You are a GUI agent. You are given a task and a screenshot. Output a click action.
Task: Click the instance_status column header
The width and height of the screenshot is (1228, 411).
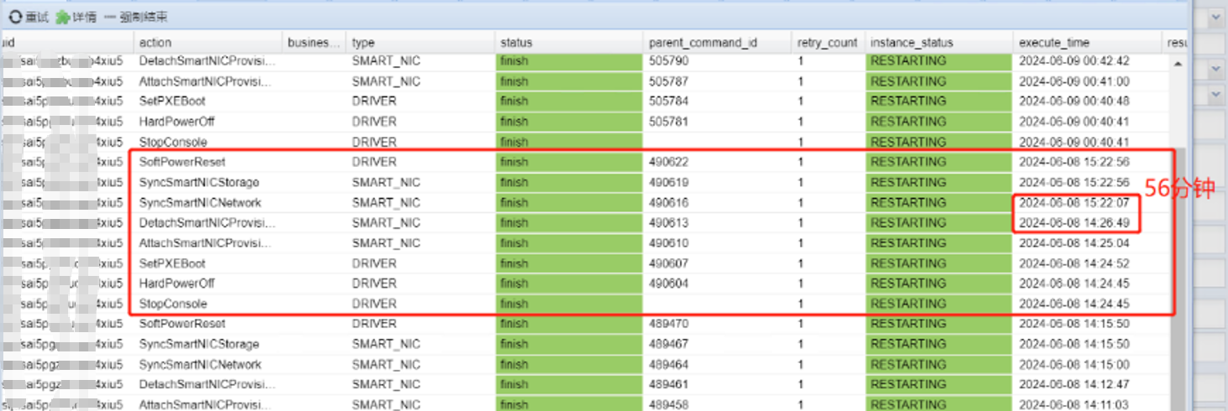click(912, 42)
